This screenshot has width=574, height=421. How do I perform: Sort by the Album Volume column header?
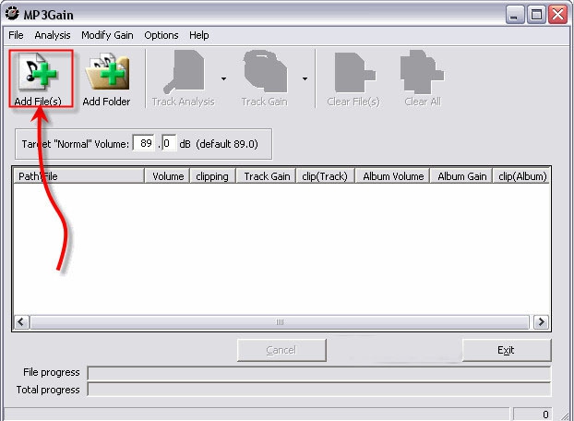(x=392, y=176)
